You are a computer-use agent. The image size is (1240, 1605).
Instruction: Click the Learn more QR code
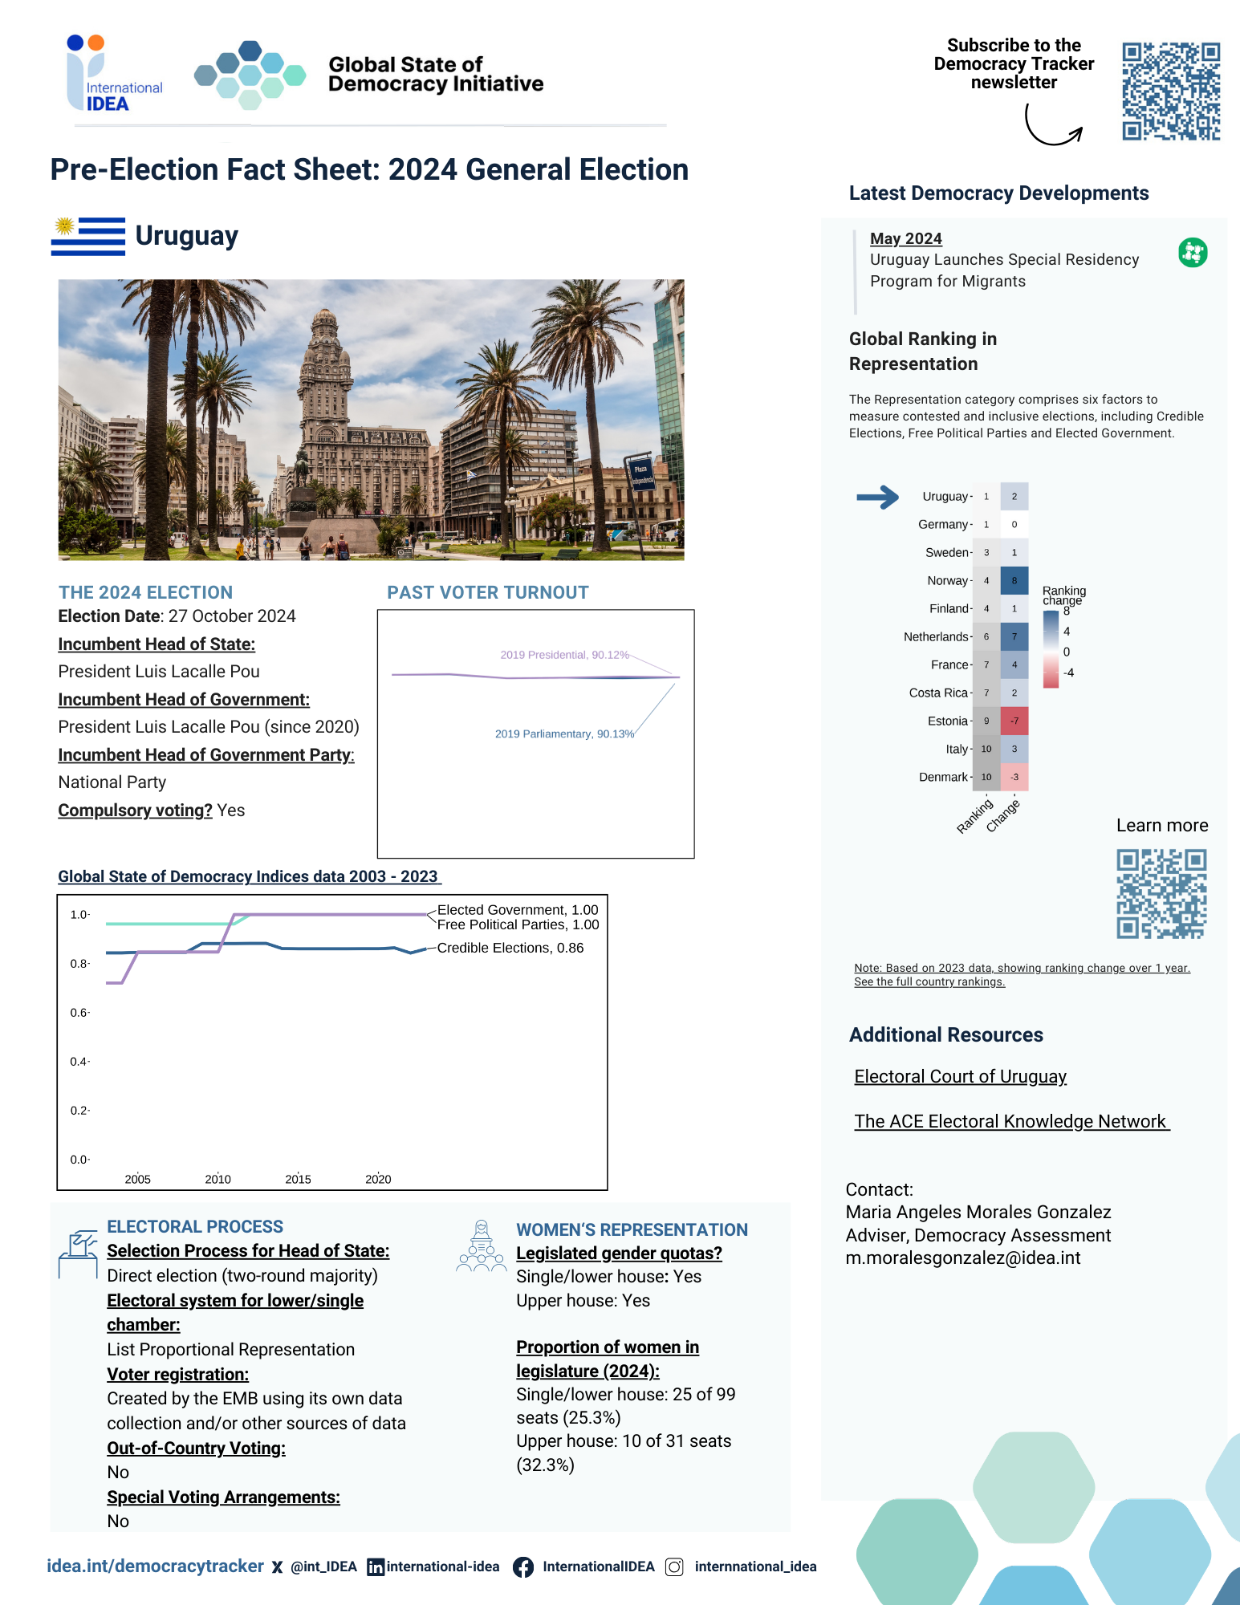1161,894
